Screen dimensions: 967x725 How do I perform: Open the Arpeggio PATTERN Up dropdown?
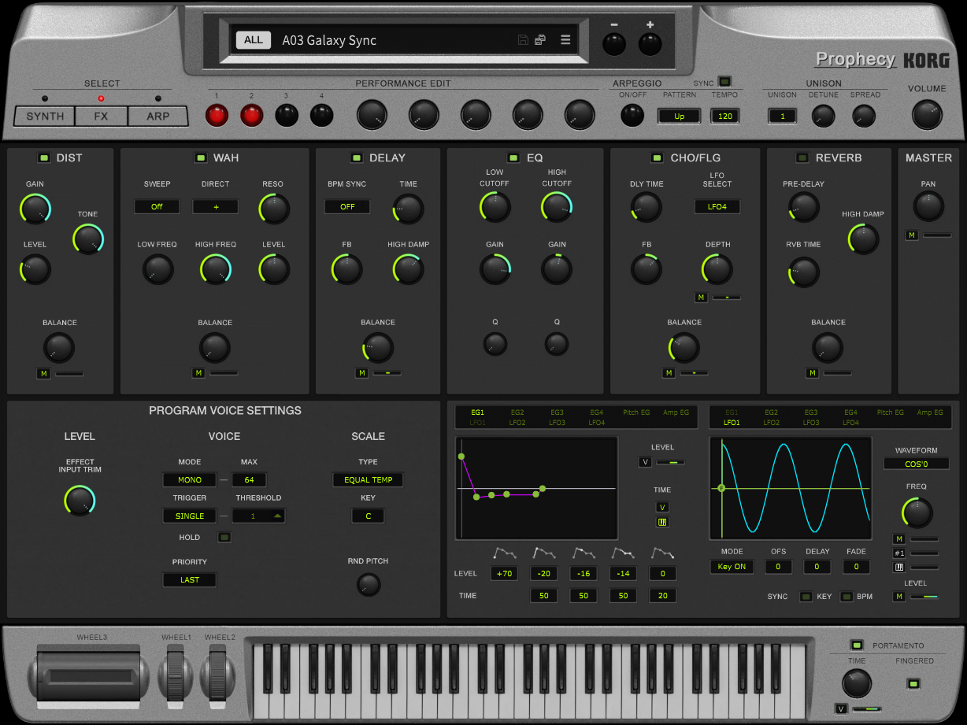coord(679,116)
